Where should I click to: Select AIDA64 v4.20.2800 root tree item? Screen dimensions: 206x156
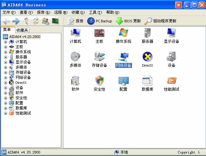(25, 37)
